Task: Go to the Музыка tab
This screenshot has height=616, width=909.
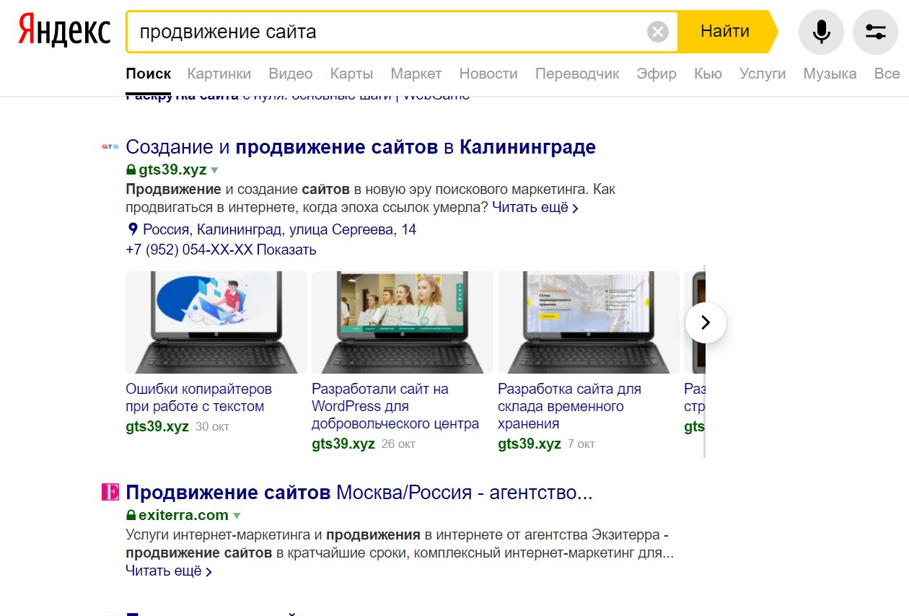Action: [830, 74]
